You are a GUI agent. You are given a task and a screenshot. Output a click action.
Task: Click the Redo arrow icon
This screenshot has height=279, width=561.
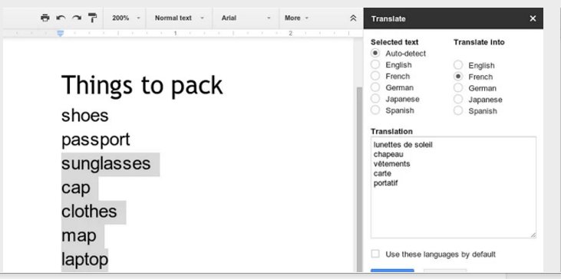[x=77, y=18]
